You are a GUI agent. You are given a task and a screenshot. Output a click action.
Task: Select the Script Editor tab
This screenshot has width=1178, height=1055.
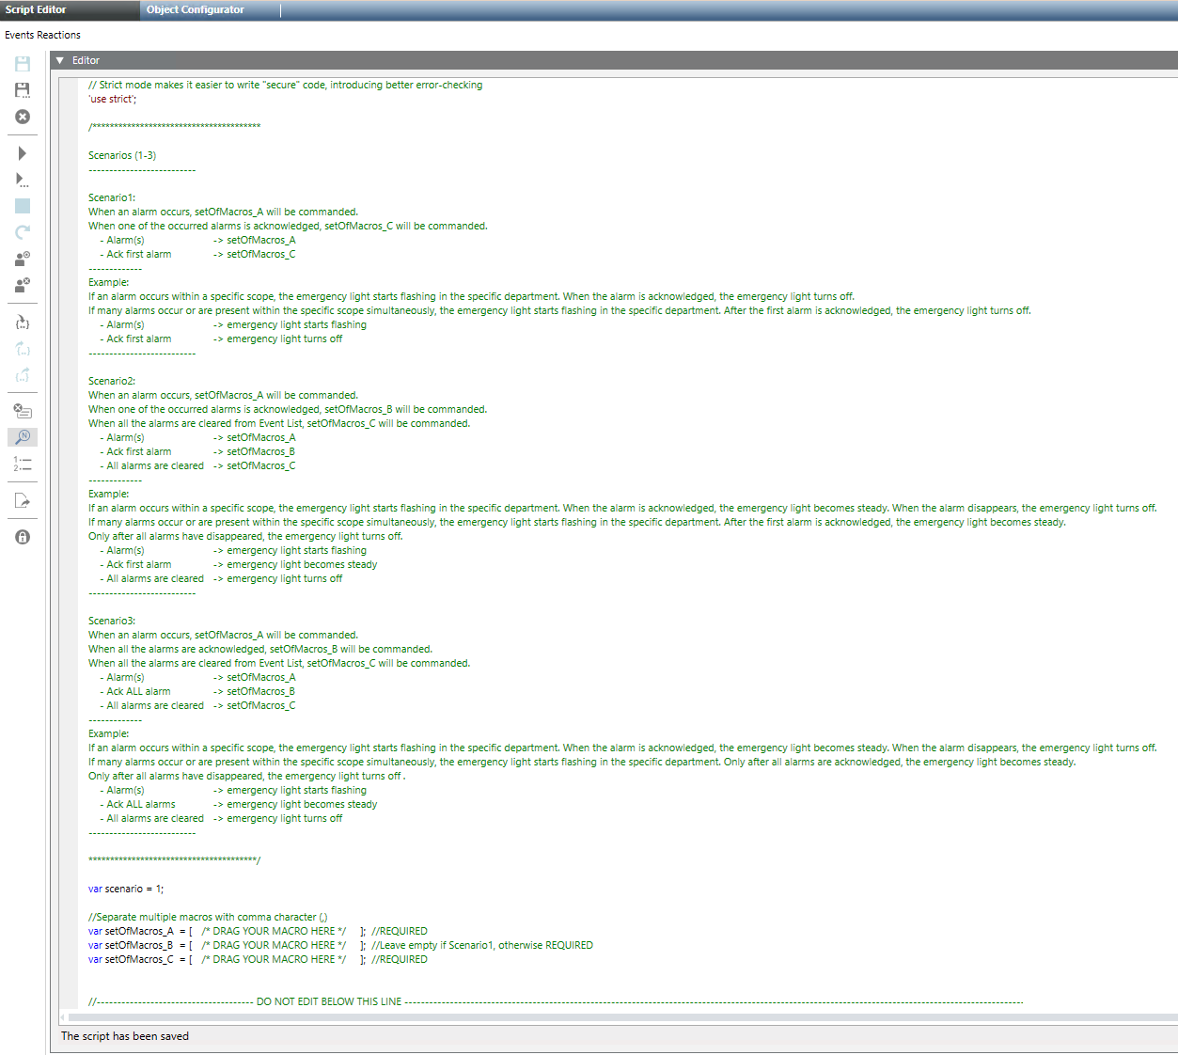pos(36,9)
